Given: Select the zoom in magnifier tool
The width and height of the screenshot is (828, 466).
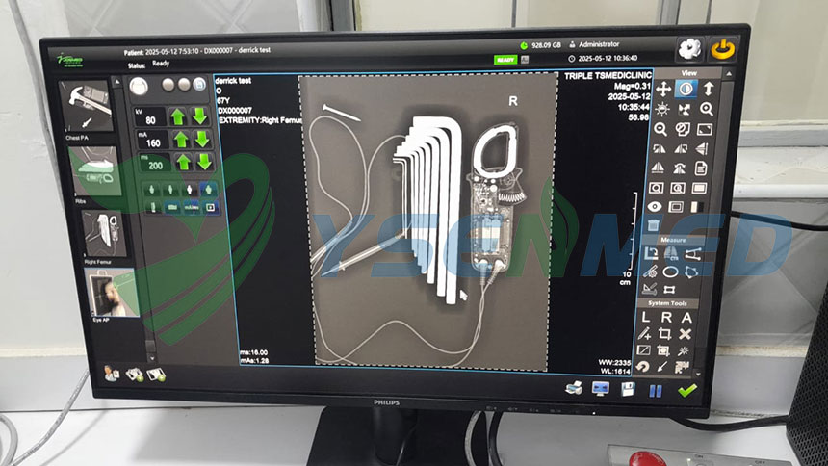Looking at the screenshot, I should coord(707,109).
